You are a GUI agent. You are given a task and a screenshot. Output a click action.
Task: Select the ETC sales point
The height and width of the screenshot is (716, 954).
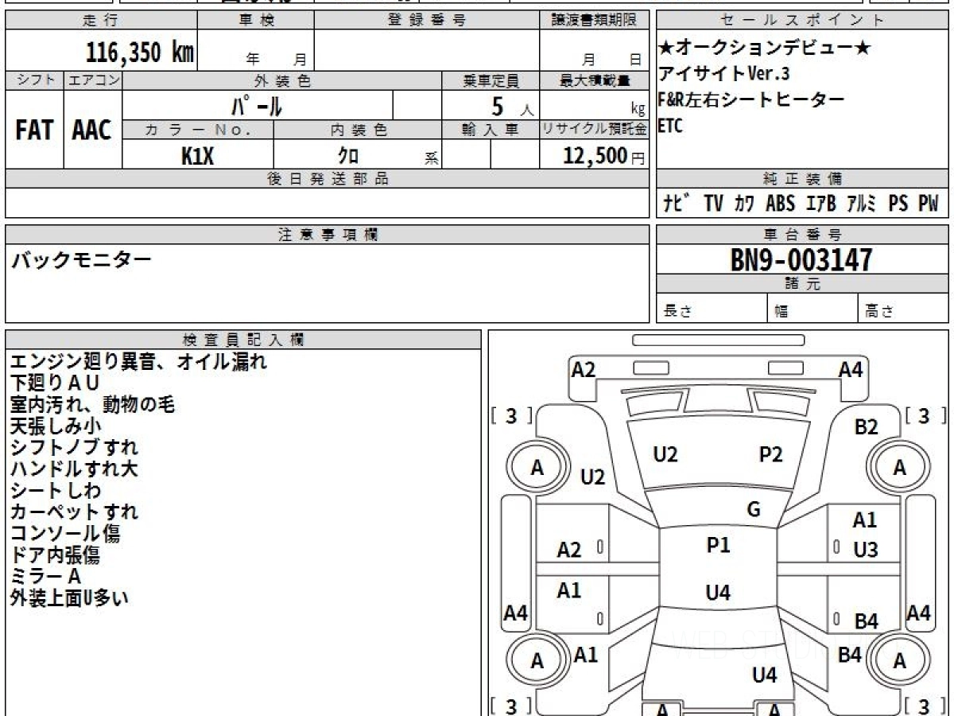[671, 126]
